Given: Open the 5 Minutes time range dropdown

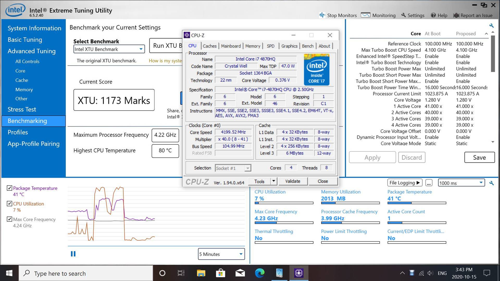Looking at the screenshot, I should click(221, 254).
